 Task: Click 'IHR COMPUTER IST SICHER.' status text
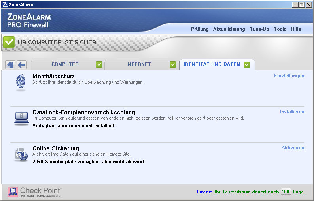coord(57,42)
